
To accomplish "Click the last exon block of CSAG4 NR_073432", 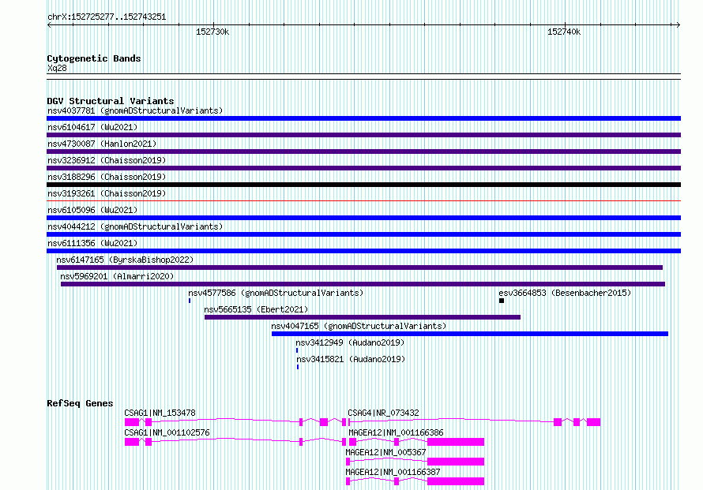I will click(594, 422).
